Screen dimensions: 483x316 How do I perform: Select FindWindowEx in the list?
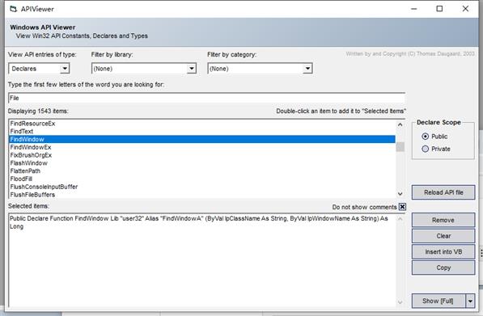tap(202, 147)
